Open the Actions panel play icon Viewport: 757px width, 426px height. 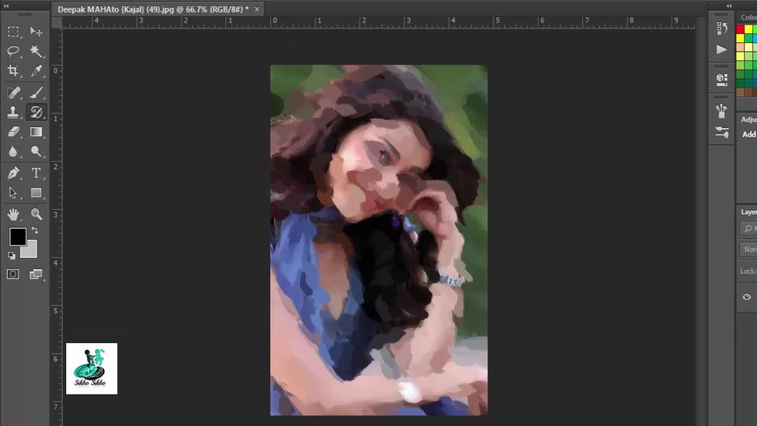click(x=722, y=50)
